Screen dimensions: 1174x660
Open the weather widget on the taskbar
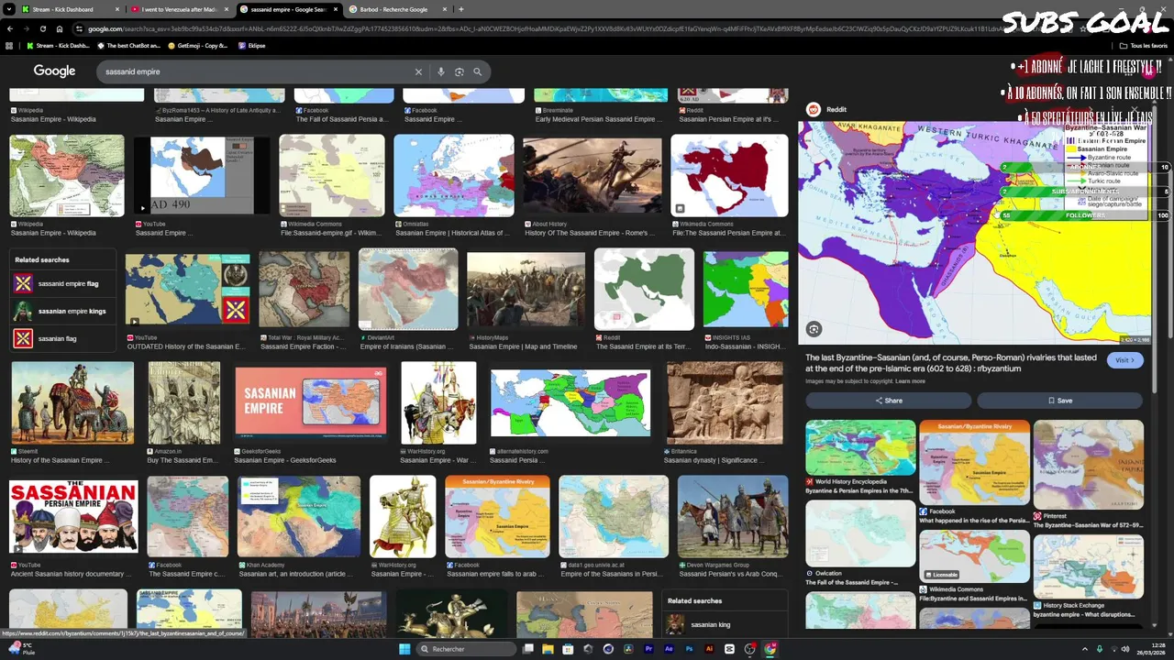click(20, 649)
